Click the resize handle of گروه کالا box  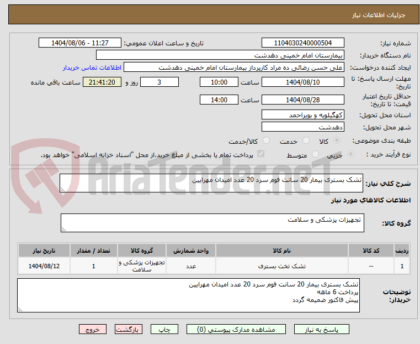(x=63, y=229)
